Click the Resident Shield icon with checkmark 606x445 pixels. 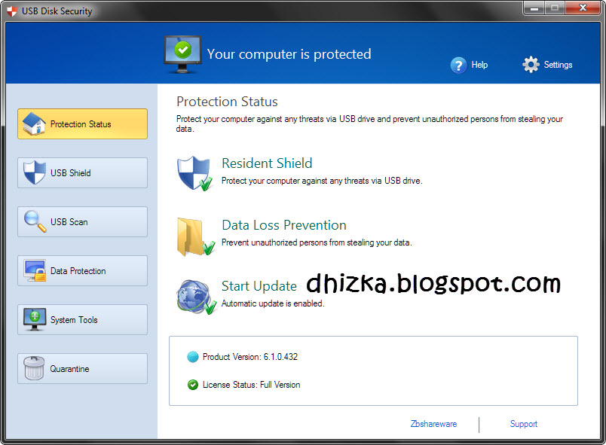194,174
